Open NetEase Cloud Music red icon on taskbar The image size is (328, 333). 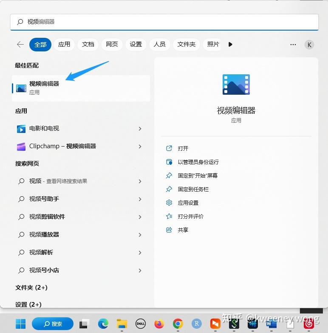coord(308,324)
